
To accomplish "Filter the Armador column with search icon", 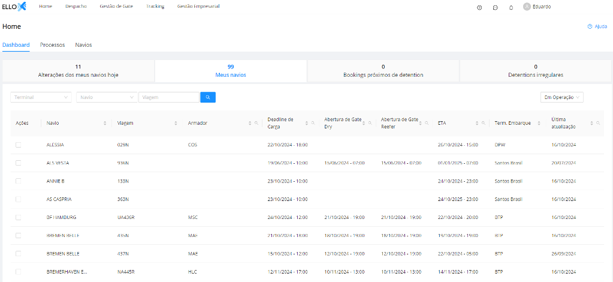I will coord(256,123).
